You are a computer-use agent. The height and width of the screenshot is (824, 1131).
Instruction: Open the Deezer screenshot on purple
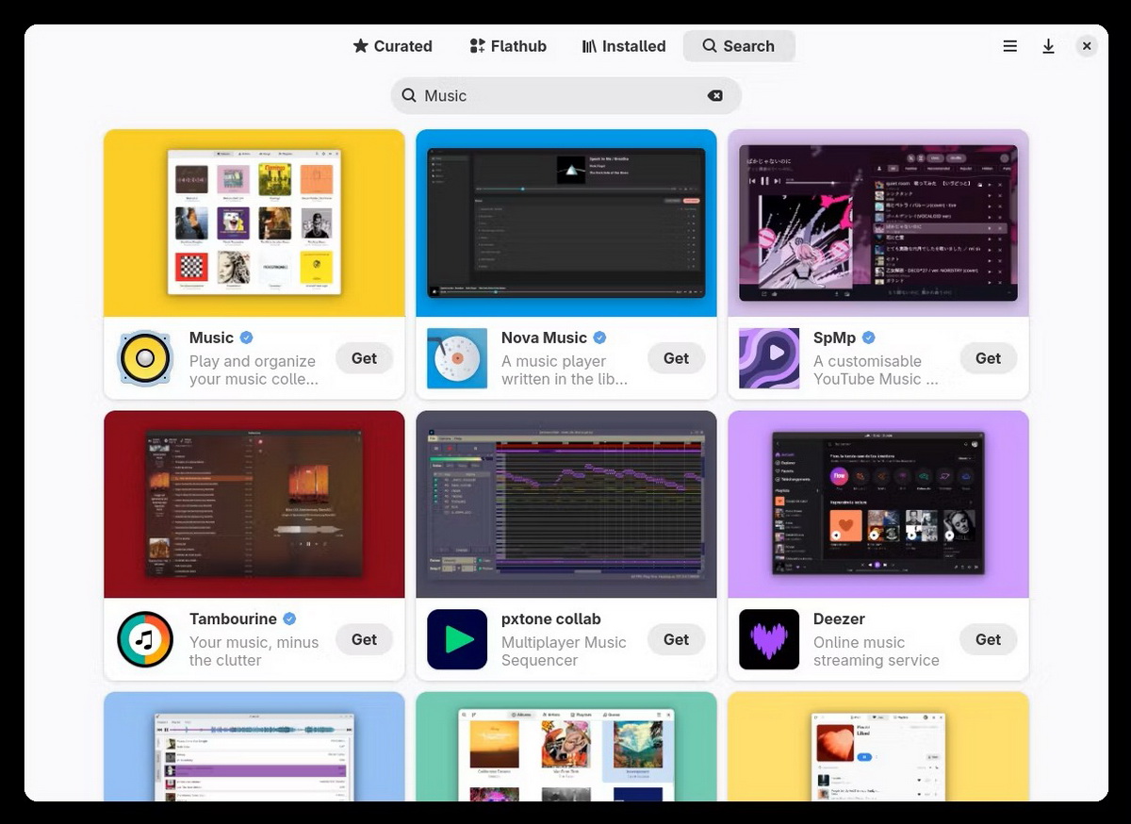click(878, 503)
